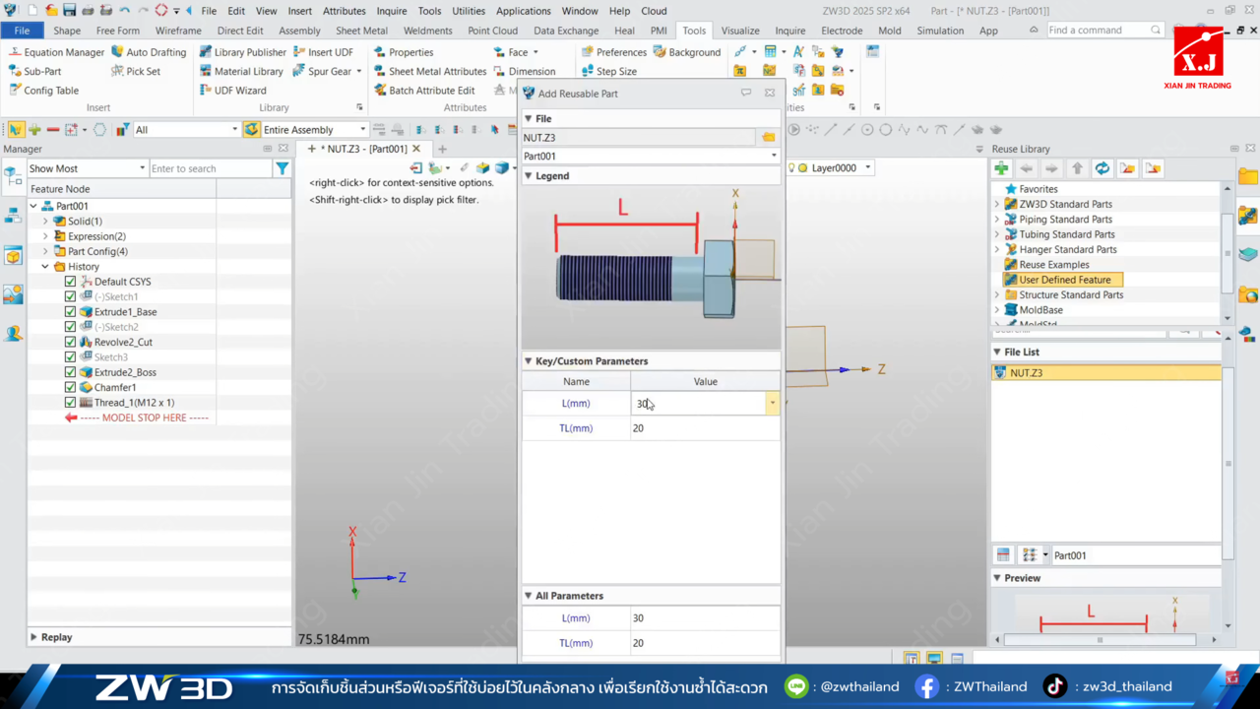Open the Utilities menu
The height and width of the screenshot is (709, 1260).
click(x=468, y=11)
